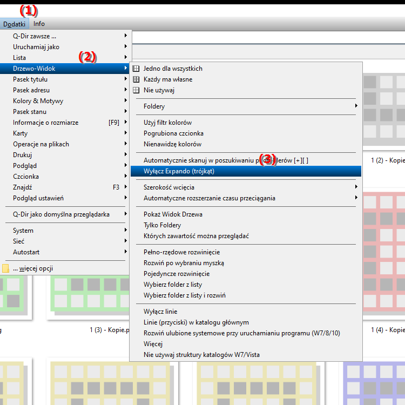Open Informacje o rozmiarze [F9] submenu
Screen dimensions: 405x405
65,123
